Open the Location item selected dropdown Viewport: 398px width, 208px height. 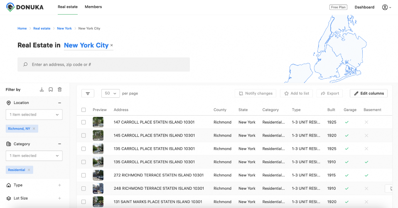(34, 115)
